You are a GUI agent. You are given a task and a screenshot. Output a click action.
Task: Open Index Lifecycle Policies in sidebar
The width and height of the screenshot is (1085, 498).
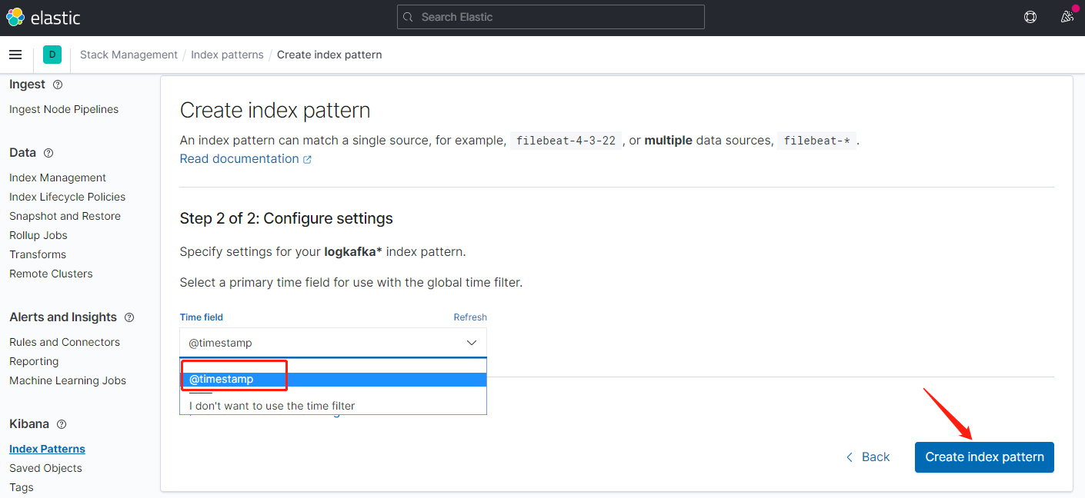[67, 197]
